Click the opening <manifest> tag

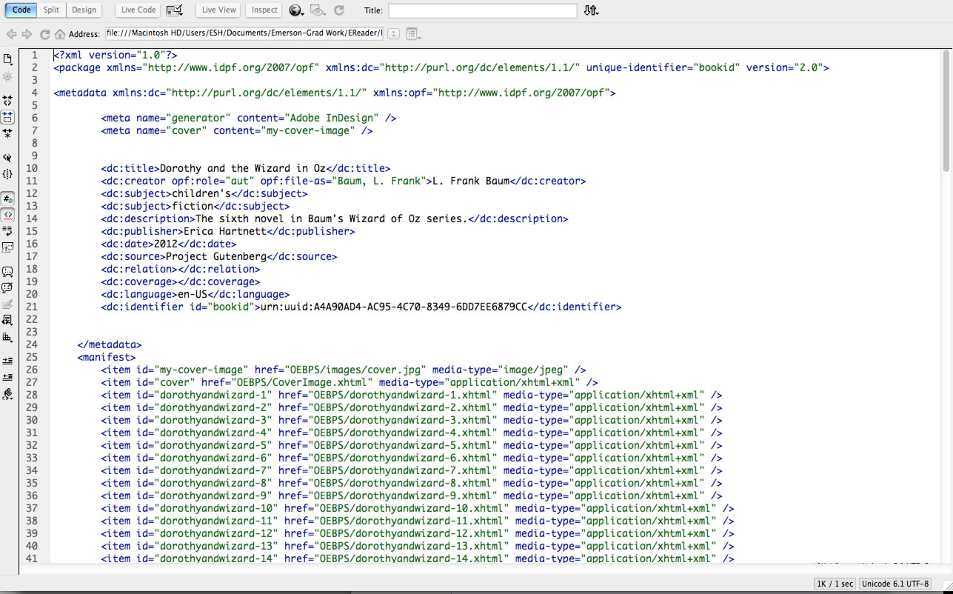[107, 357]
